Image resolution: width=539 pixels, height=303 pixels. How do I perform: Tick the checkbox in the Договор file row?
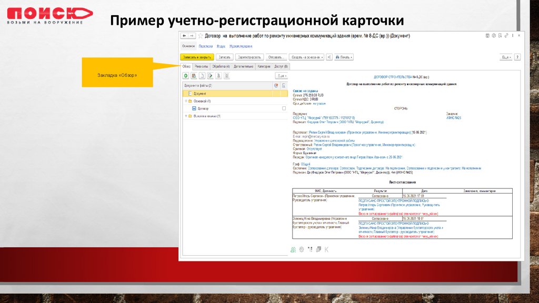284,108
